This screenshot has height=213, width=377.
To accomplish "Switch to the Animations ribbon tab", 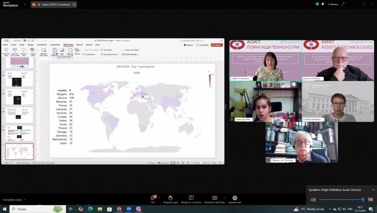I will coord(55,45).
